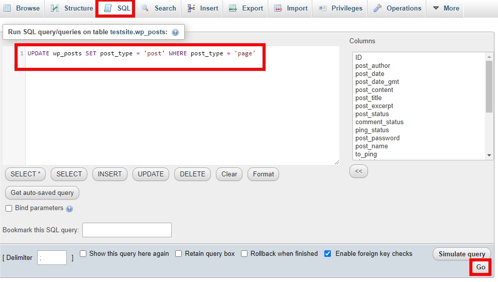Tick Rollback when finished checkbox
The height and width of the screenshot is (282, 498).
244,254
